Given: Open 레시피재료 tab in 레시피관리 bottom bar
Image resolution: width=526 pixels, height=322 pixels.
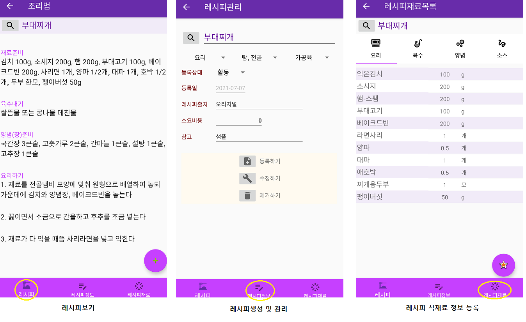Looking at the screenshot, I should (315, 290).
